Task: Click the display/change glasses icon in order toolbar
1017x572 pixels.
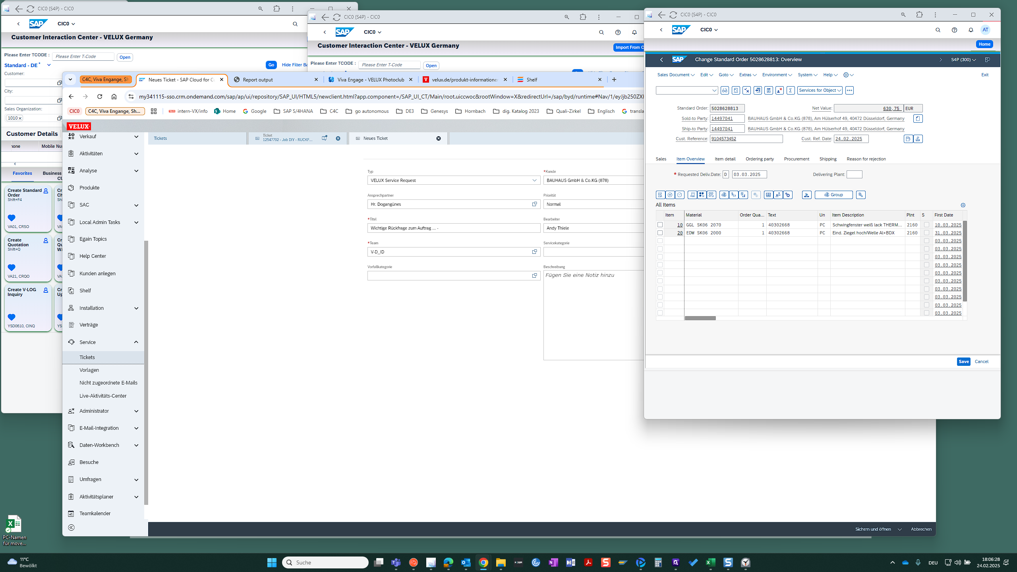Action: [x=725, y=91]
